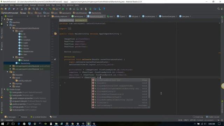
Task: Click the Make Project hammer icon
Action: 50,9
